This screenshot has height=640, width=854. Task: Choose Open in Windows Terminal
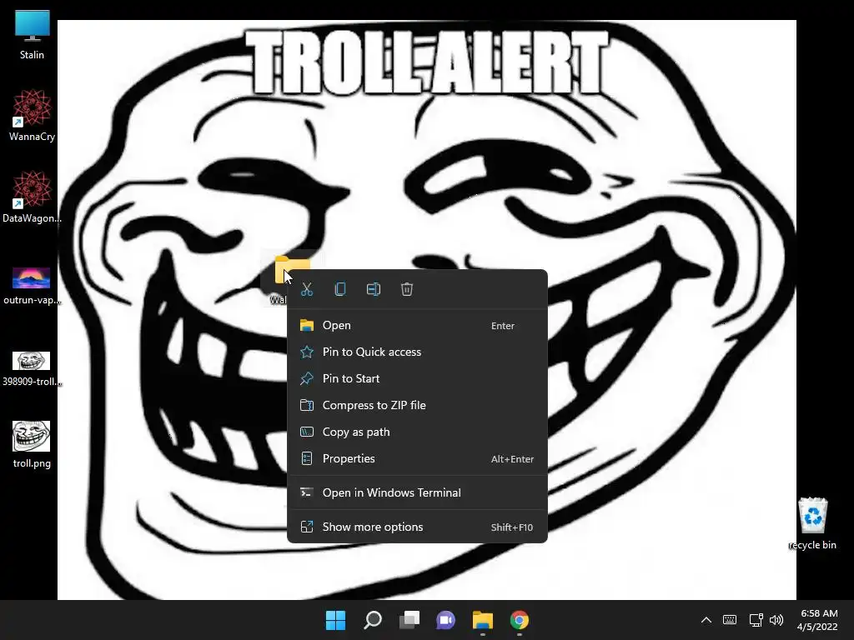[417, 493]
